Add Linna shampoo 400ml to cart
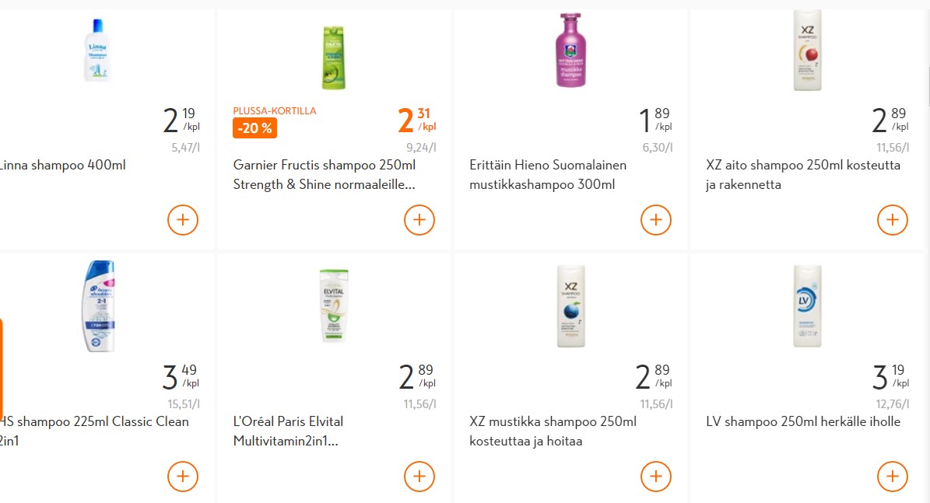 tap(183, 220)
